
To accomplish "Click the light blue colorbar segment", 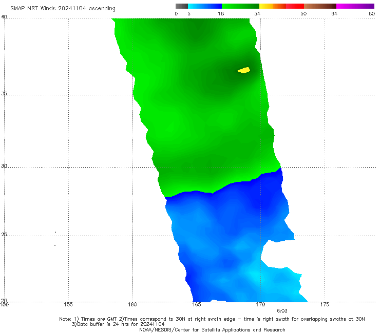I will (205, 6).
